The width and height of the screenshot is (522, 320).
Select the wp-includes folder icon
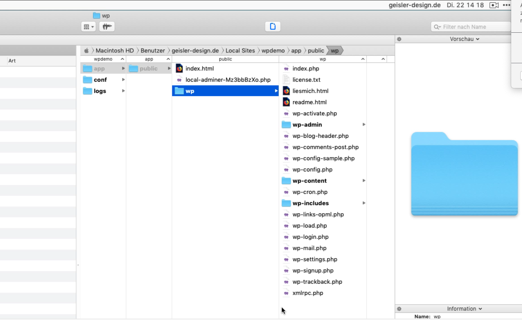click(x=286, y=203)
